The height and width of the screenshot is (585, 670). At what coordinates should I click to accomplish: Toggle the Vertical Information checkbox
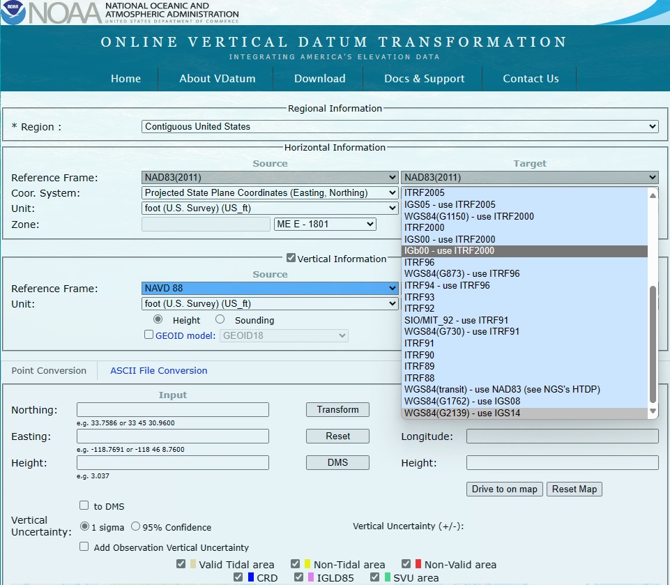(x=291, y=258)
